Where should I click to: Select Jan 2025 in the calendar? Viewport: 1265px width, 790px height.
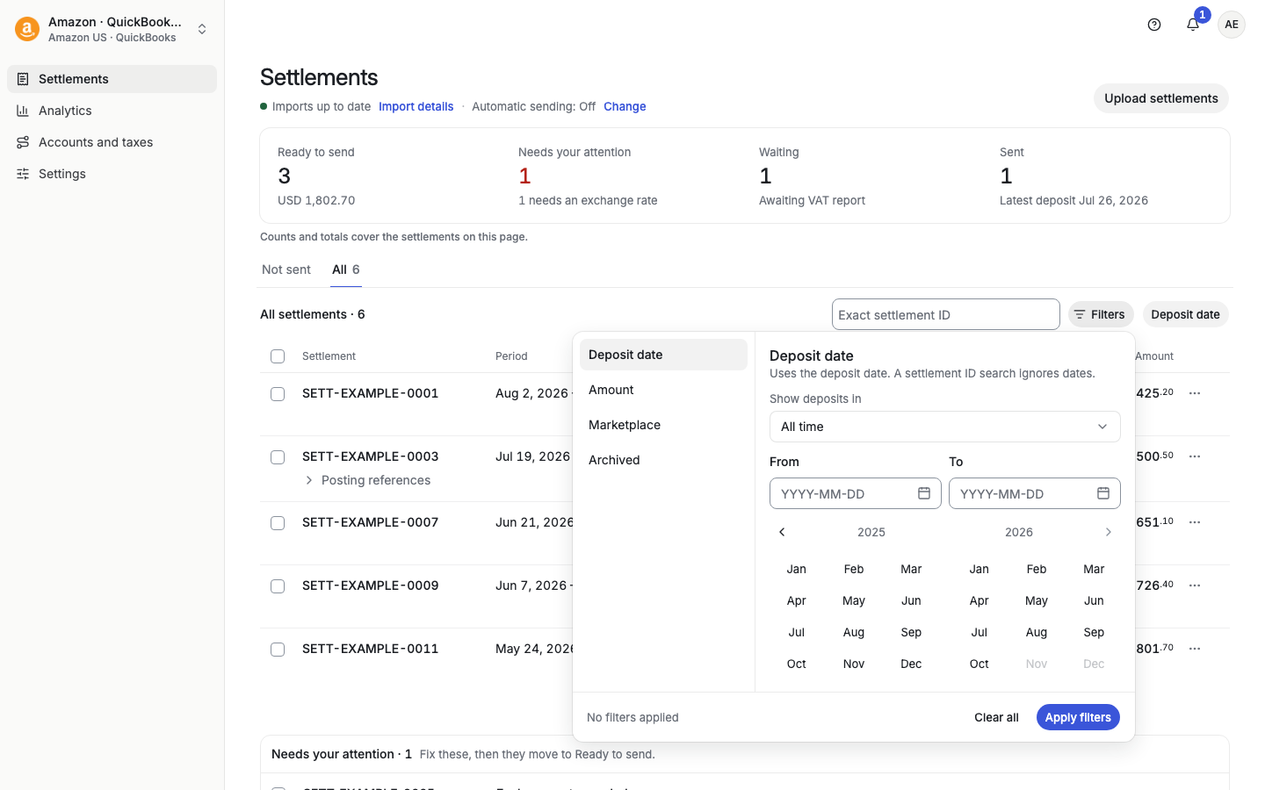click(797, 569)
